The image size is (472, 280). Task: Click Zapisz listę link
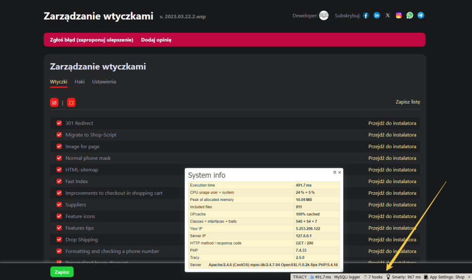point(407,102)
